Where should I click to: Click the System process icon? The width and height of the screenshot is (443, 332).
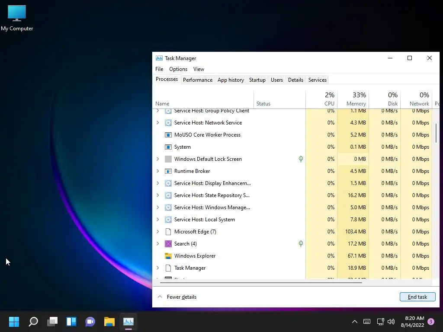tap(168, 147)
